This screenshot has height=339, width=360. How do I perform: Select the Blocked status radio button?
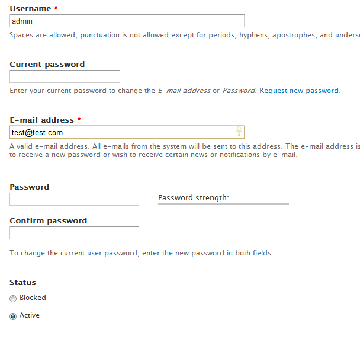(x=13, y=299)
